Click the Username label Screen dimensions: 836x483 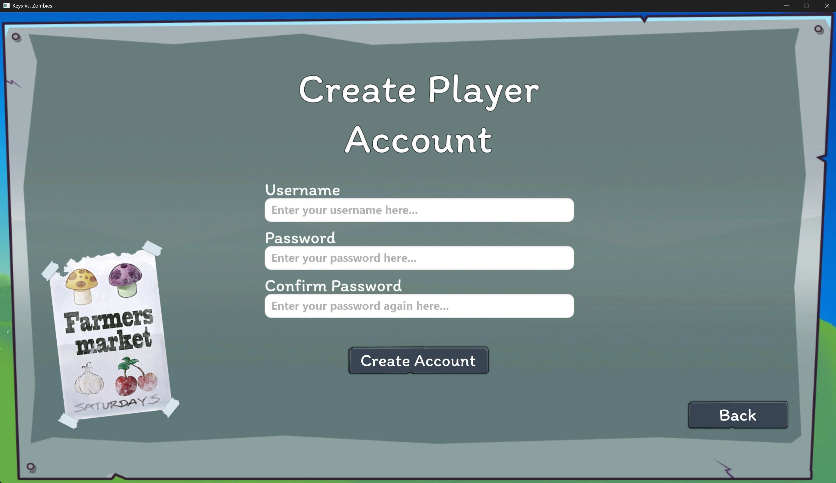[x=302, y=190]
